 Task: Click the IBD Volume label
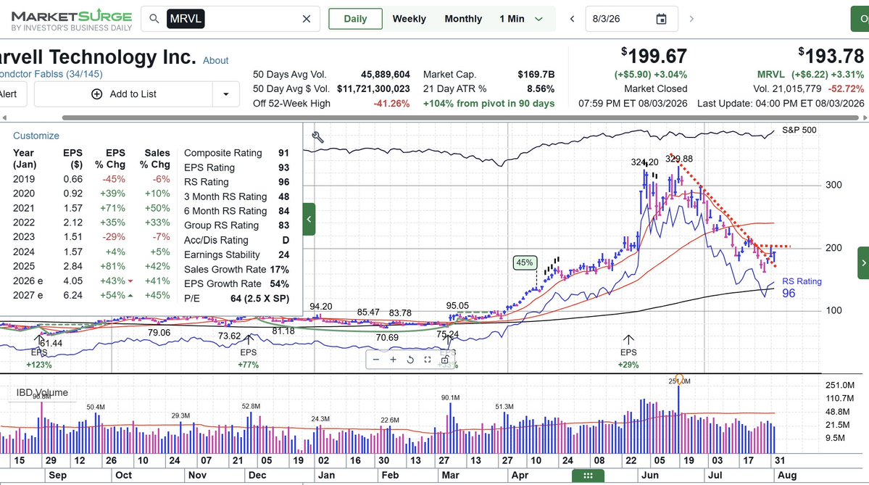point(42,392)
